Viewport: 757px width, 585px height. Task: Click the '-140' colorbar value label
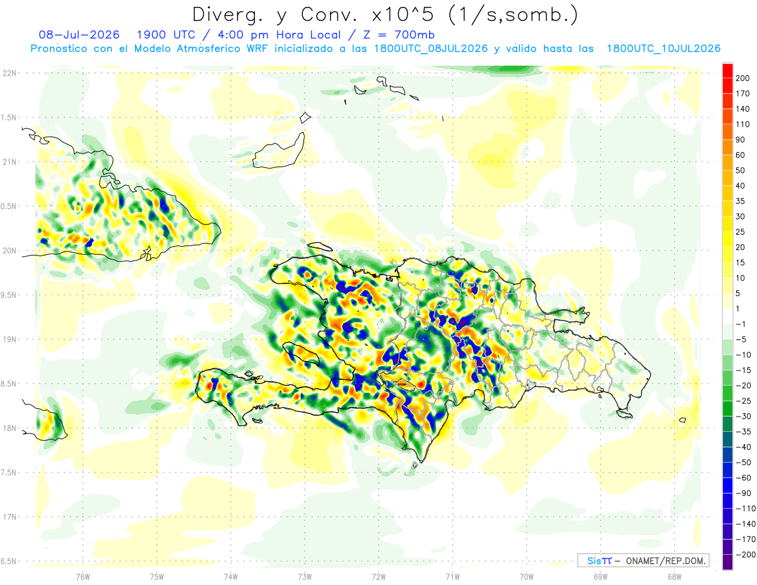[x=745, y=524]
